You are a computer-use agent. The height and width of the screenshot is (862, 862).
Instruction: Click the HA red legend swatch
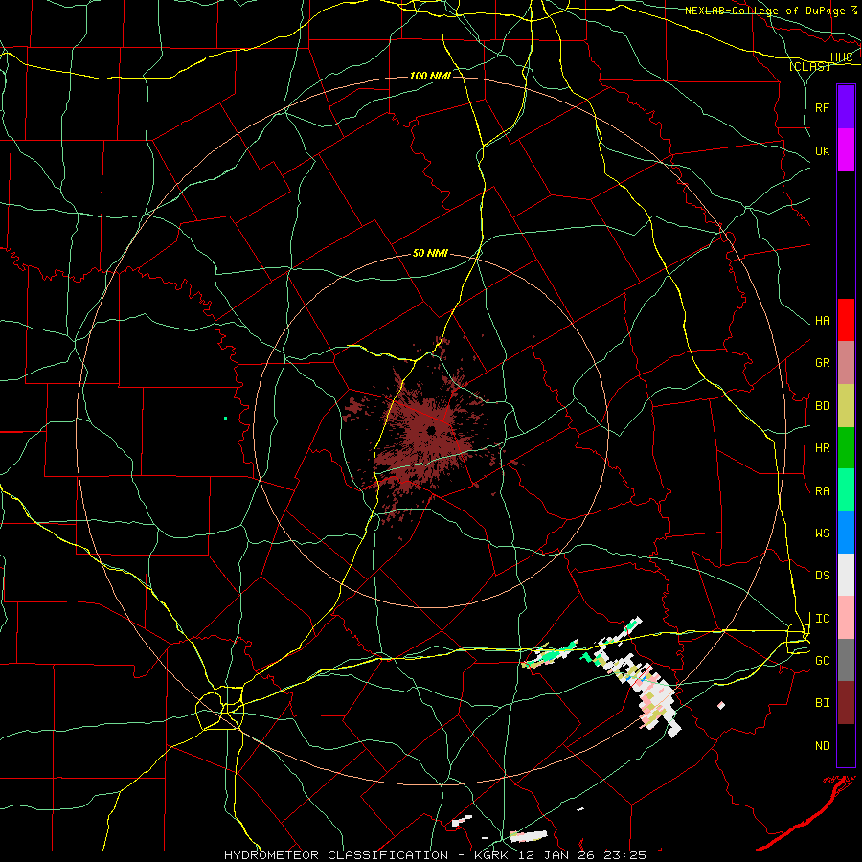tap(846, 320)
